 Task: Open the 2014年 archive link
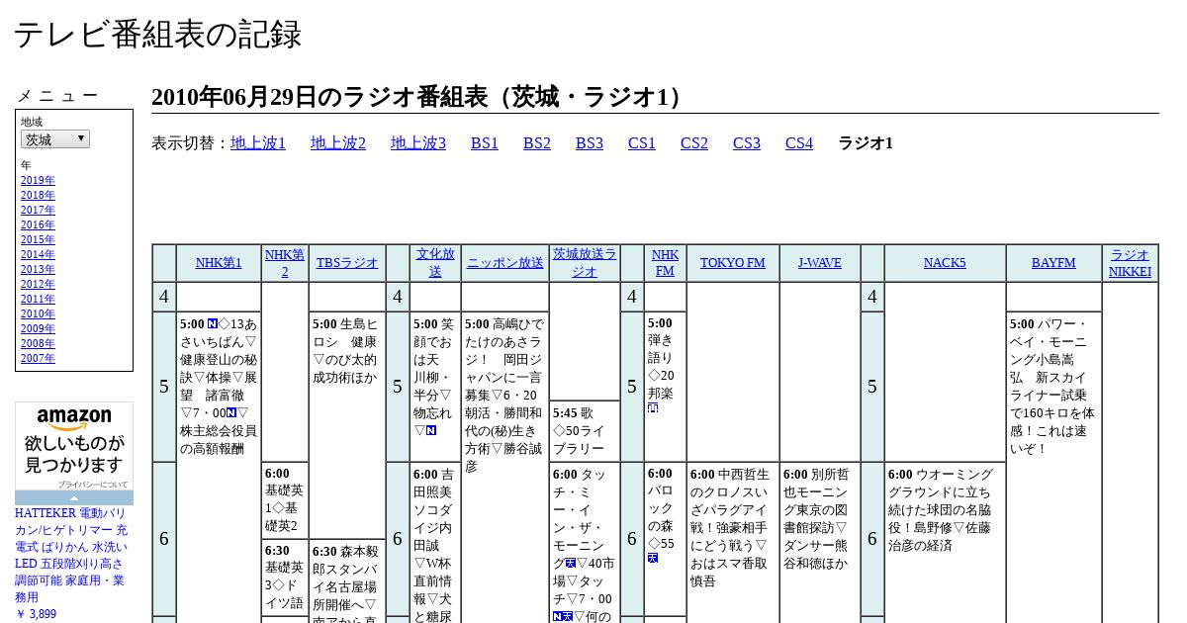coord(38,254)
